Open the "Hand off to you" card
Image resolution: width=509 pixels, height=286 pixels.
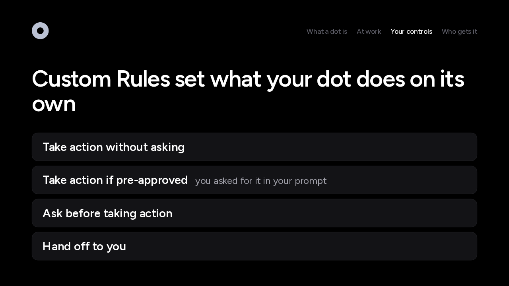click(x=254, y=246)
